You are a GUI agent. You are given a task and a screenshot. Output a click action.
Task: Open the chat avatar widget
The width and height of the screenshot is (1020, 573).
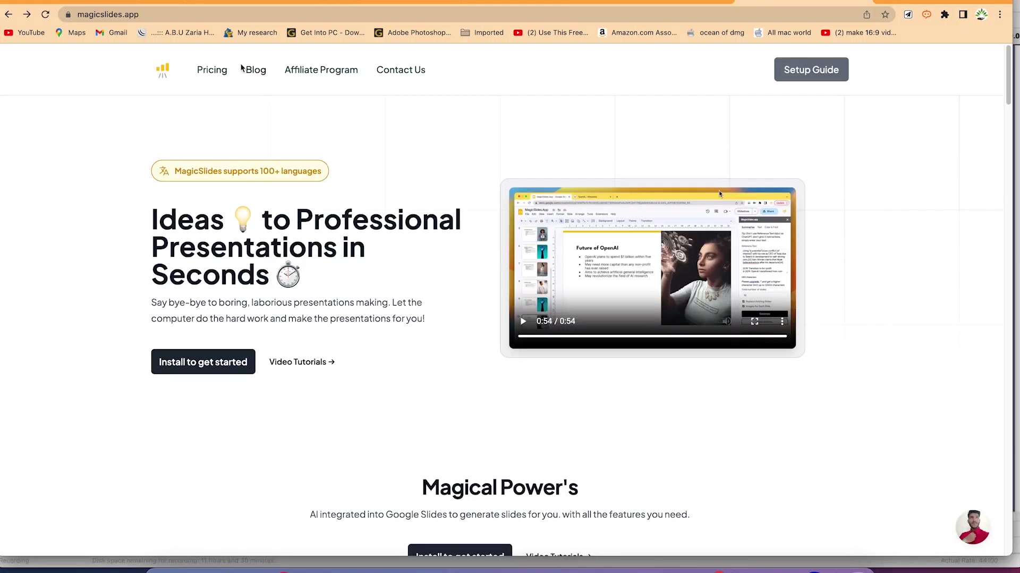[973, 527]
